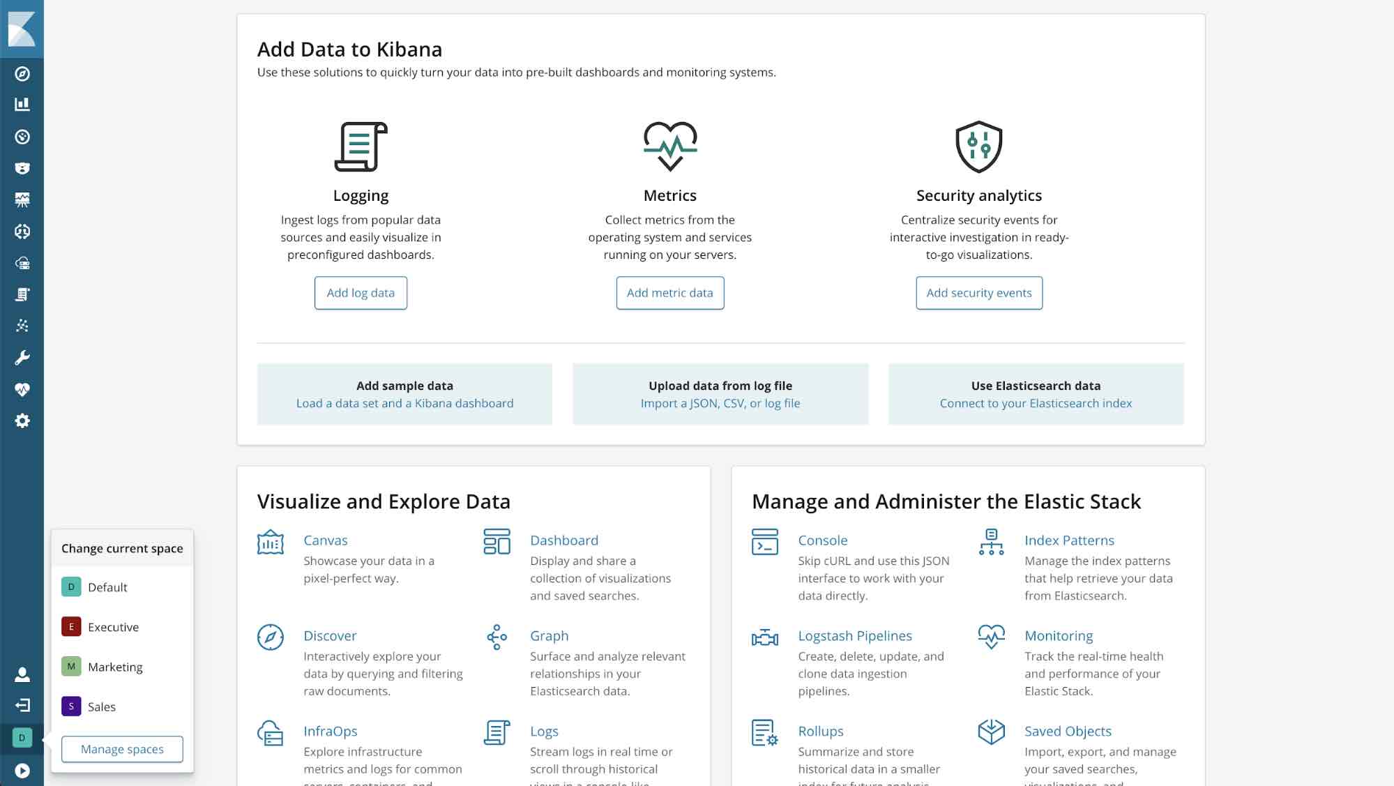Click the Index Patterns icon
Screen dimensions: 1394x786
click(991, 542)
